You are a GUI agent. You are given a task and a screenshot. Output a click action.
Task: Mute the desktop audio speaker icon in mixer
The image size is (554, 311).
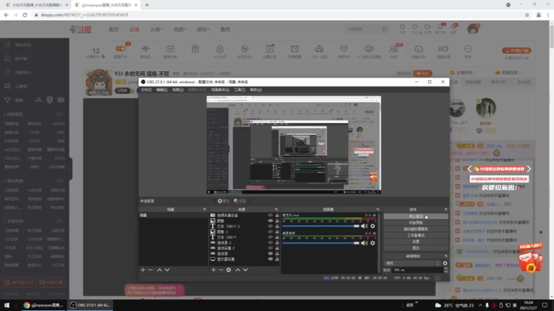click(x=364, y=243)
